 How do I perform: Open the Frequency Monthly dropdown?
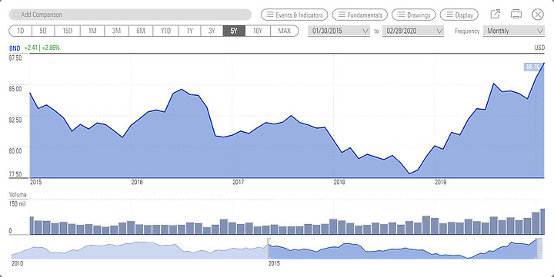coord(514,31)
